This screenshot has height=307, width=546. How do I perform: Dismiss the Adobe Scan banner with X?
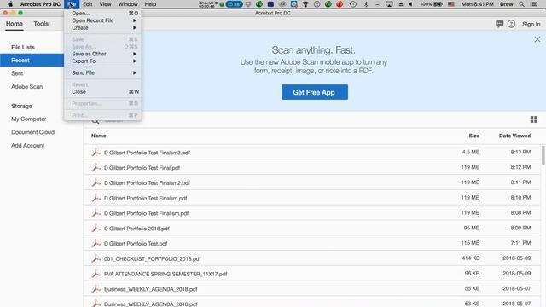pyautogui.click(x=537, y=39)
